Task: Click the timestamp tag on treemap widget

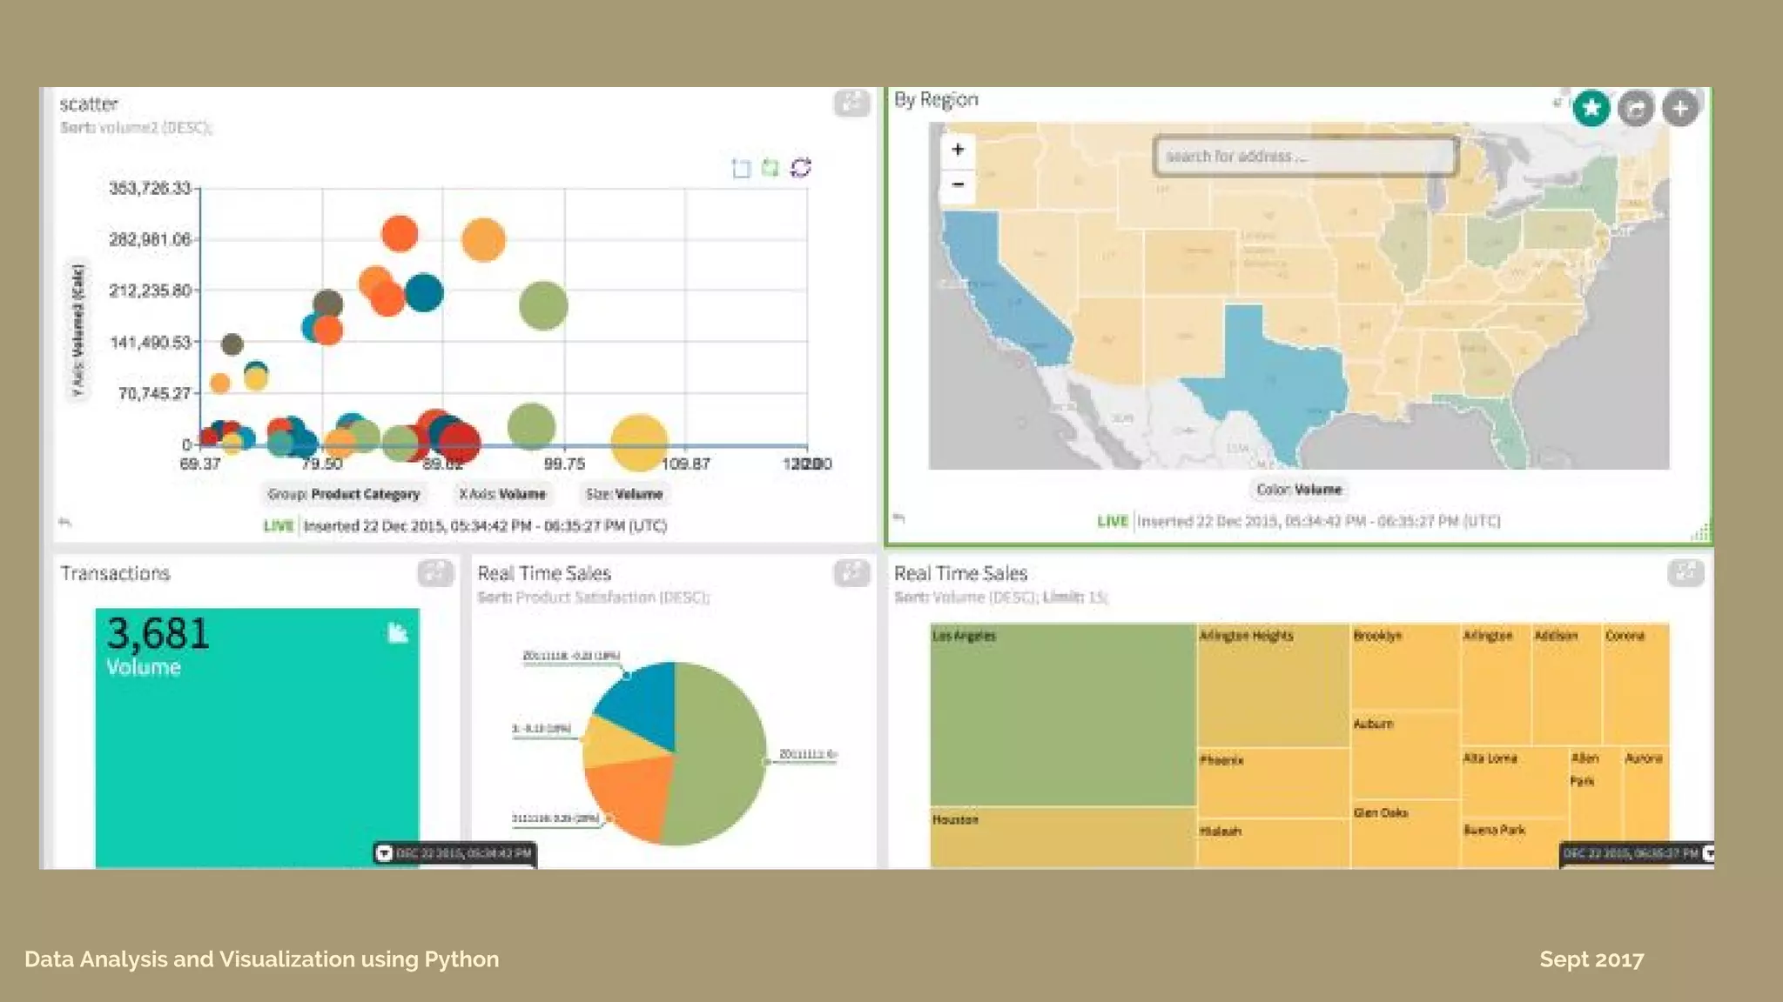Action: [1637, 853]
